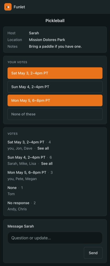Image resolution: width=110 pixels, height=266 pixels.
Task: Select the Pickleball event title
Action: click(55, 21)
